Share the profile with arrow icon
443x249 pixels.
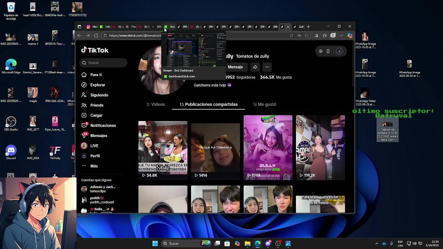click(x=255, y=67)
